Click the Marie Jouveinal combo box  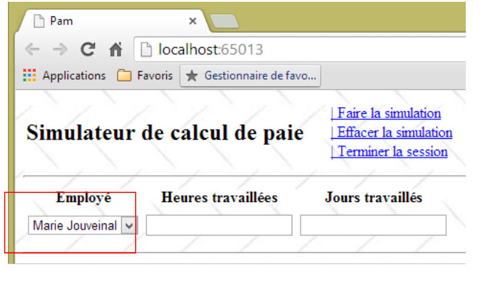point(75,226)
